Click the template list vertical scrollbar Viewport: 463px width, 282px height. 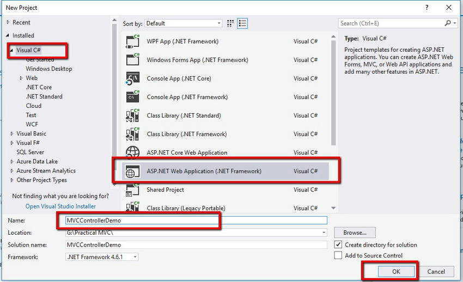(x=333, y=93)
